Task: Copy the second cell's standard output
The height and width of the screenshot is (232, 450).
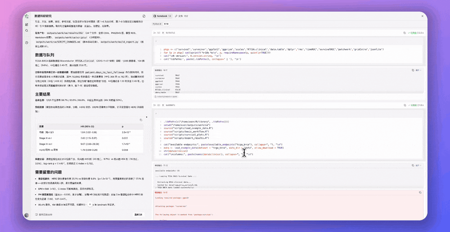Action: tap(413, 166)
